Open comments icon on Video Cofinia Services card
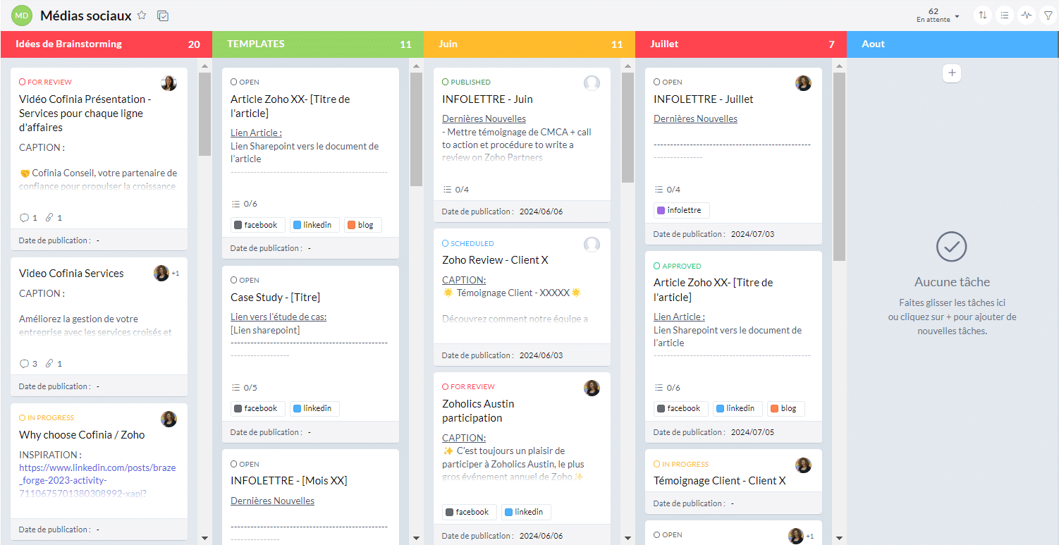 pyautogui.click(x=25, y=364)
